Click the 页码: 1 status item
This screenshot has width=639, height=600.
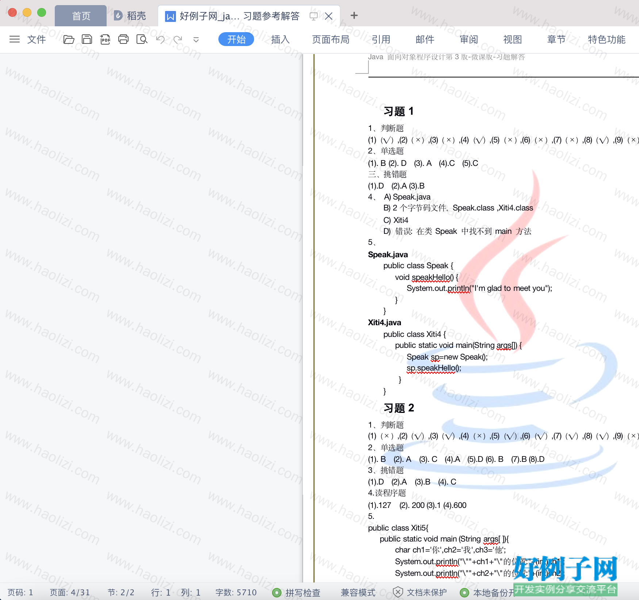coord(20,592)
